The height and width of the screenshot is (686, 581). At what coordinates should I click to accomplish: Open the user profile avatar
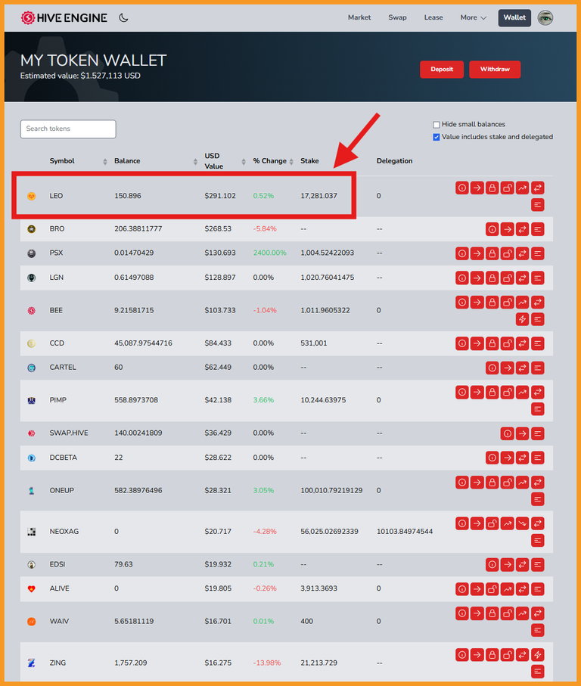pyautogui.click(x=545, y=18)
